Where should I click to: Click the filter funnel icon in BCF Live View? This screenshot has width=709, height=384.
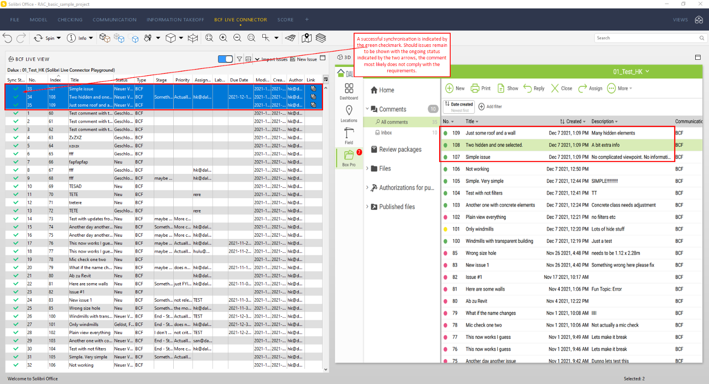click(239, 59)
